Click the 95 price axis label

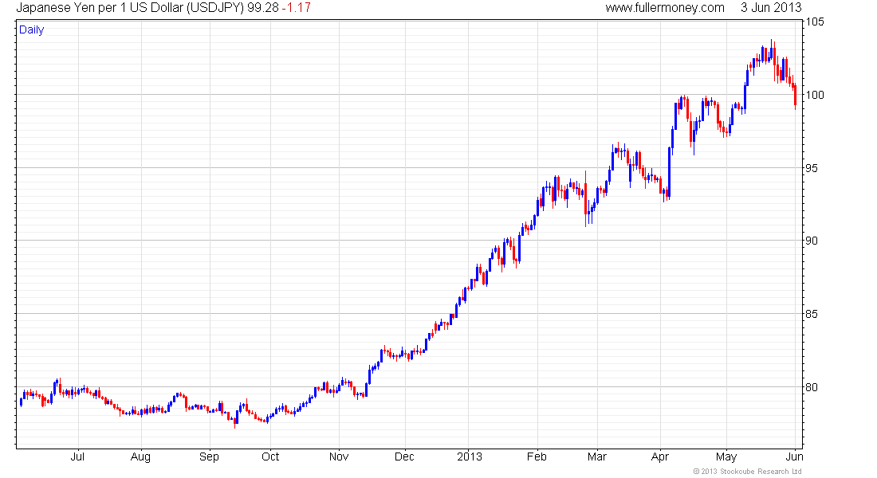[812, 168]
